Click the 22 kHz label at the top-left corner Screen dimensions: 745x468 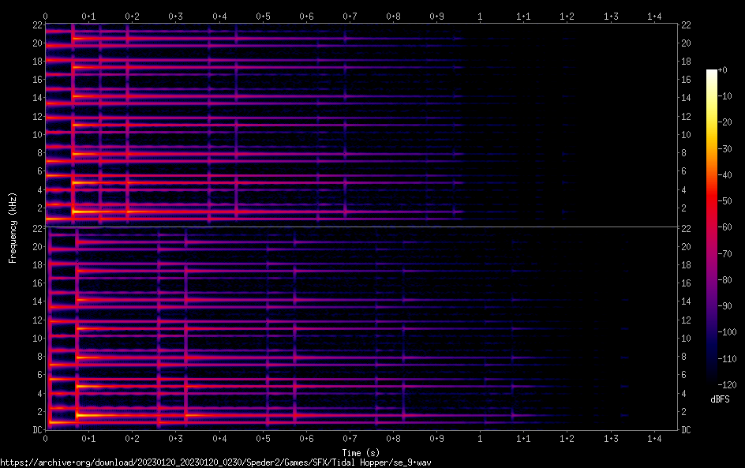[36, 25]
